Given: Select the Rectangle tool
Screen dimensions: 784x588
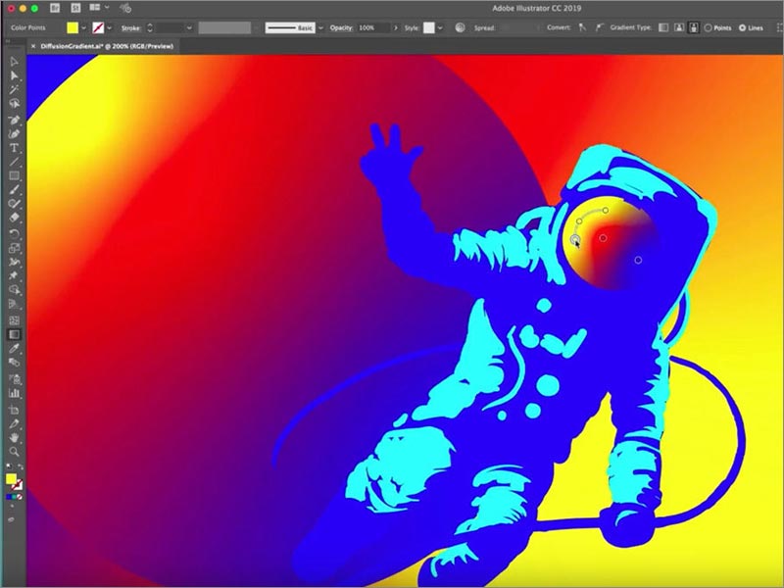Looking at the screenshot, I should (14, 176).
